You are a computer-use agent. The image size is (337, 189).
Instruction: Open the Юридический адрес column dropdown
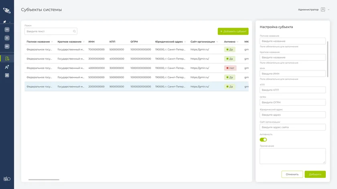[185, 42]
